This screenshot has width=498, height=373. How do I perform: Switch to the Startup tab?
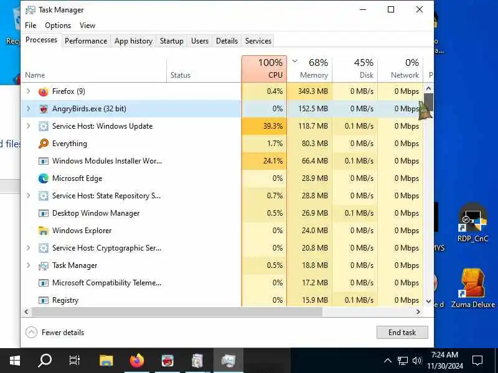172,41
